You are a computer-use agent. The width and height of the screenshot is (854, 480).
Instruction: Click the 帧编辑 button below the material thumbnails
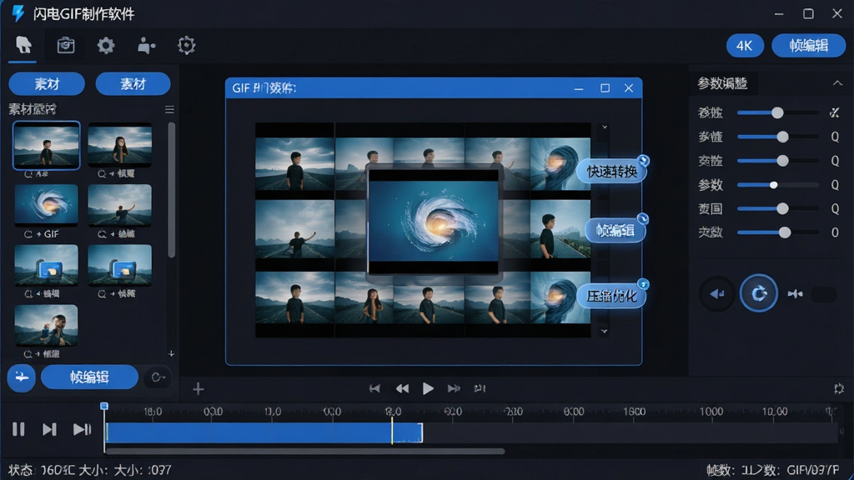click(x=89, y=377)
